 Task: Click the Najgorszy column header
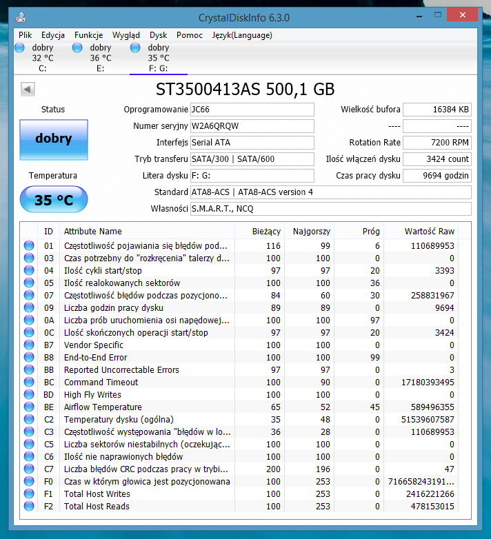pos(309,231)
